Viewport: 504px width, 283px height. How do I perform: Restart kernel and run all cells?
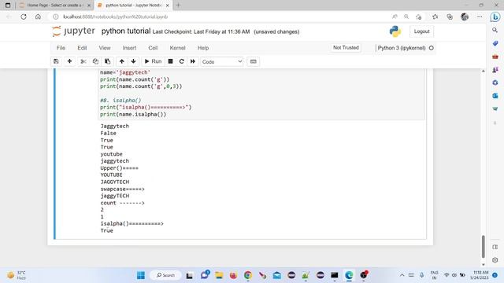point(193,61)
